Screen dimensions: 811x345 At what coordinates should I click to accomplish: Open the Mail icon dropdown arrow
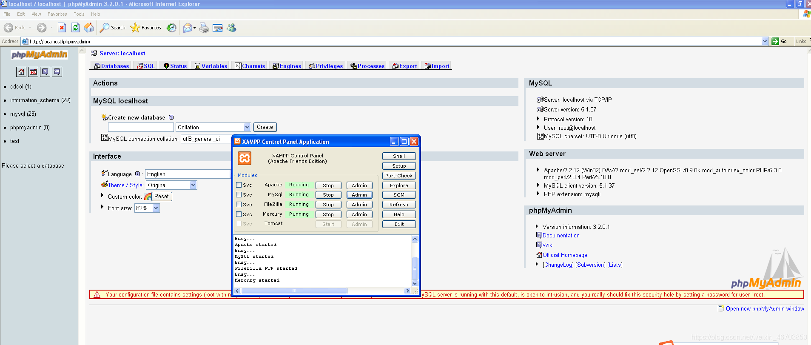click(x=194, y=28)
